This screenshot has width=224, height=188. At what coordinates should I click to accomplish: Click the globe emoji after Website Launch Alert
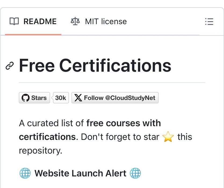click(x=135, y=173)
